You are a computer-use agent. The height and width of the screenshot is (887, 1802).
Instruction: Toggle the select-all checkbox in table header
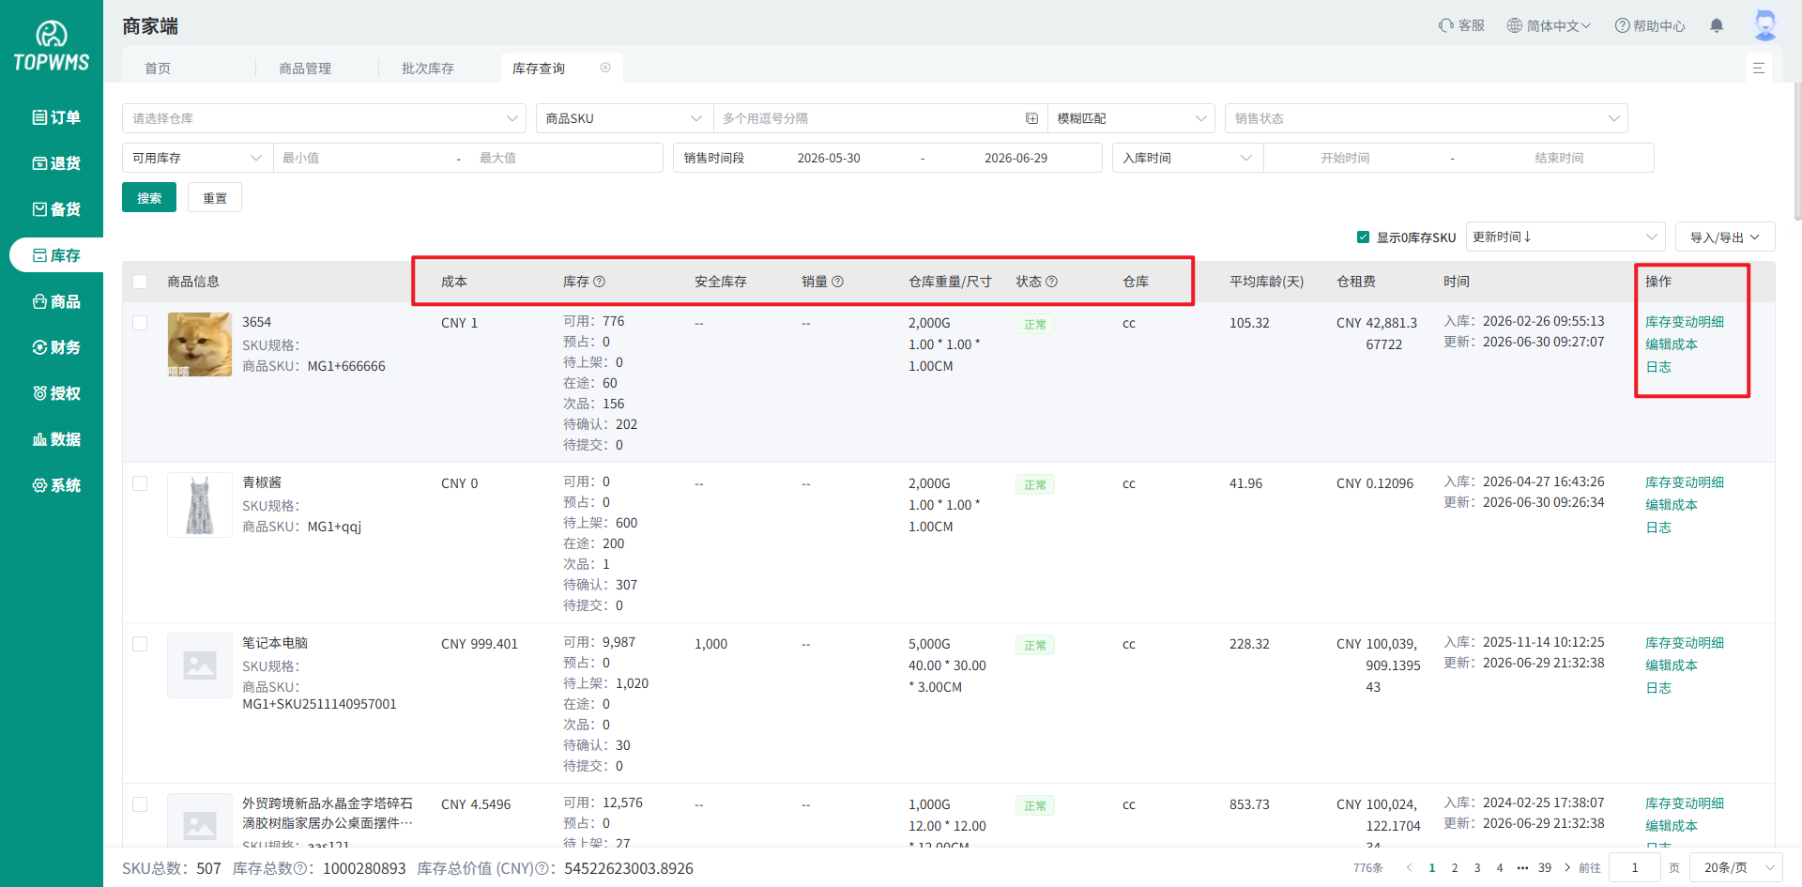coord(140,282)
